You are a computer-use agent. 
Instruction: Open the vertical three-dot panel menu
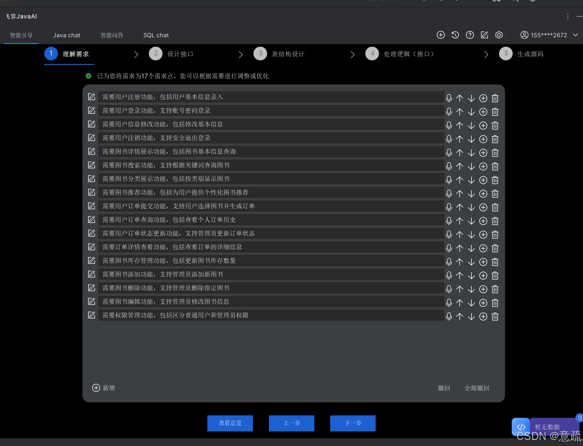[x=568, y=16]
